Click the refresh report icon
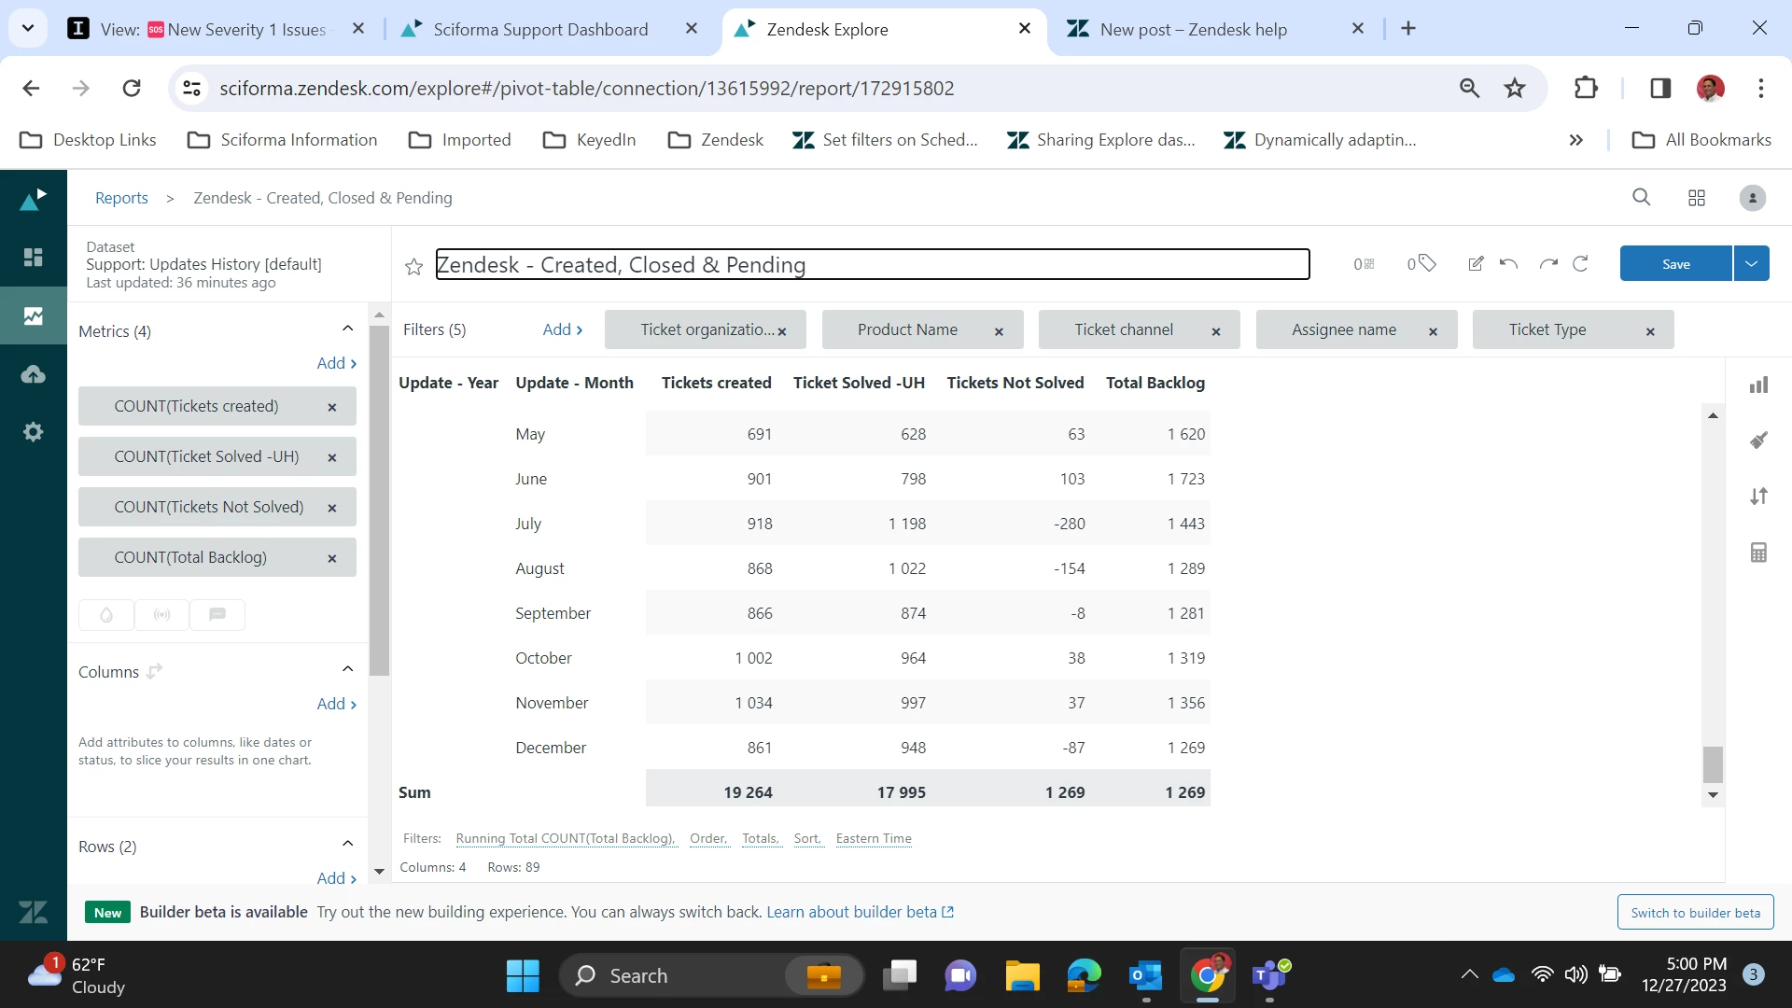 [1580, 264]
